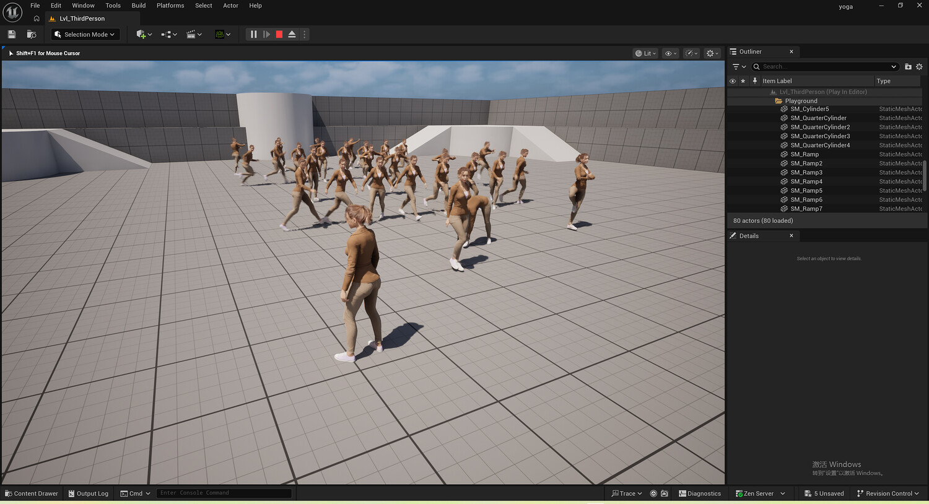
Task: Open the Selection Mode dropdown
Action: point(85,35)
